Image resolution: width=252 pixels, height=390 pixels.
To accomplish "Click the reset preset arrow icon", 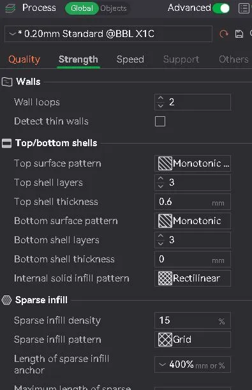I will tap(223, 34).
